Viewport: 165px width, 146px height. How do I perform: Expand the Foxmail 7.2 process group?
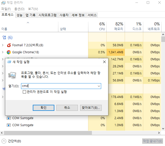click(x=3, y=45)
